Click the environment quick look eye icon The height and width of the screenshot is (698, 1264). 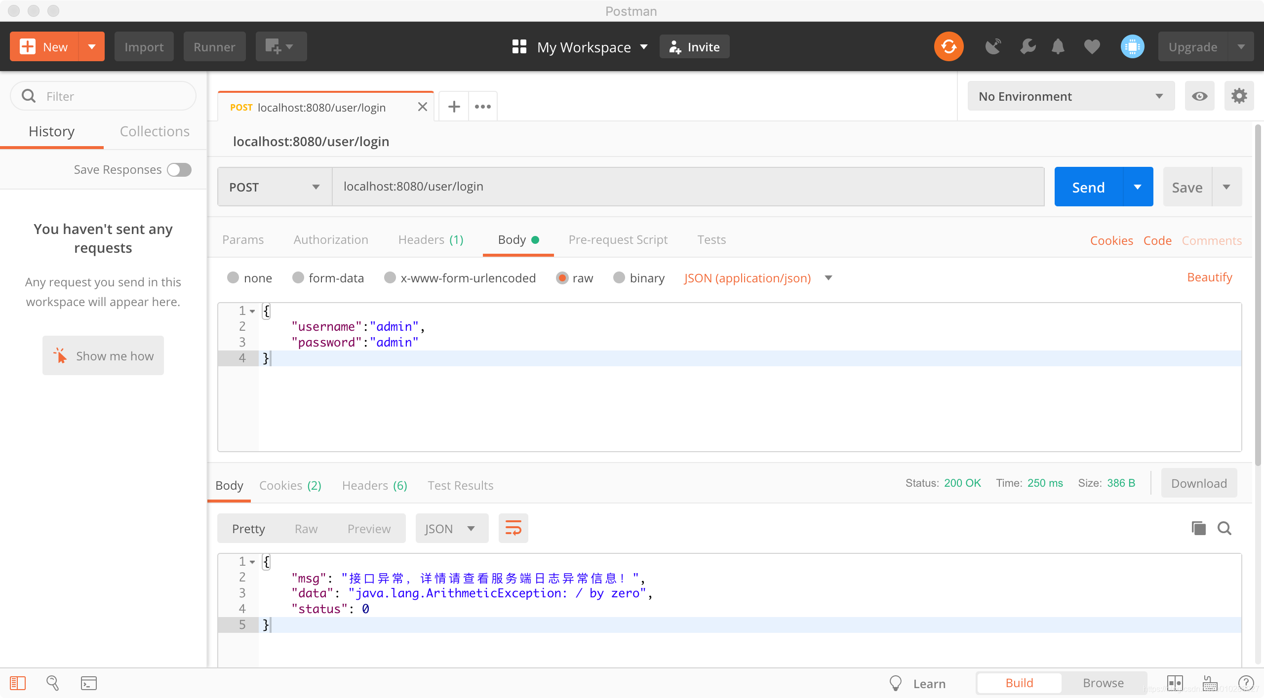(x=1199, y=96)
